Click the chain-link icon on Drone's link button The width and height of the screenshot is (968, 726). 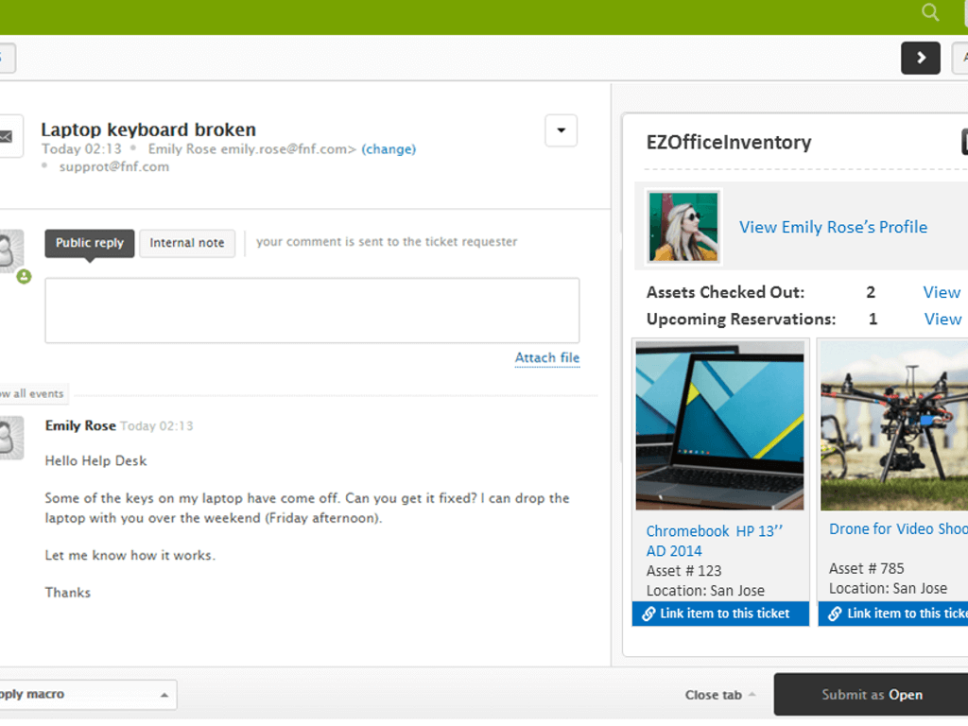pyautogui.click(x=836, y=613)
